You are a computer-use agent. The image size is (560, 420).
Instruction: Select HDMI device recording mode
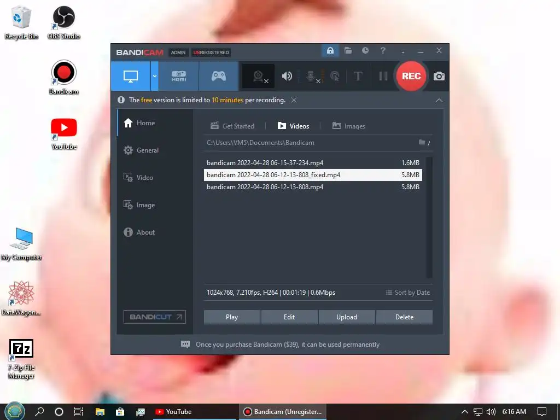179,76
